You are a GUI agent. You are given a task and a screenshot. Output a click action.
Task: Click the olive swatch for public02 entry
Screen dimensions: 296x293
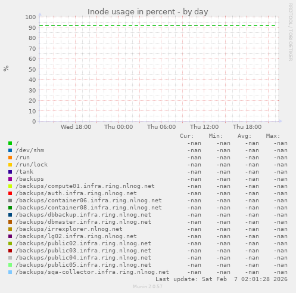coord(10,243)
